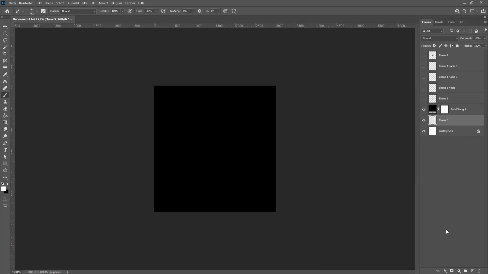Screen dimensions: 488x274
Task: Open the Datei menu
Action: coord(12,3)
